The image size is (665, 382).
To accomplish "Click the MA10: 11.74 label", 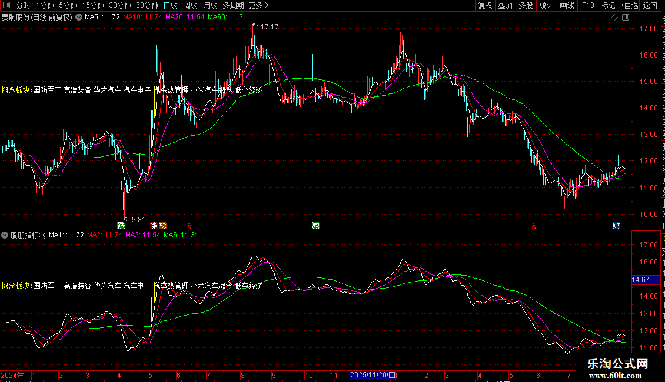I will click(x=142, y=17).
